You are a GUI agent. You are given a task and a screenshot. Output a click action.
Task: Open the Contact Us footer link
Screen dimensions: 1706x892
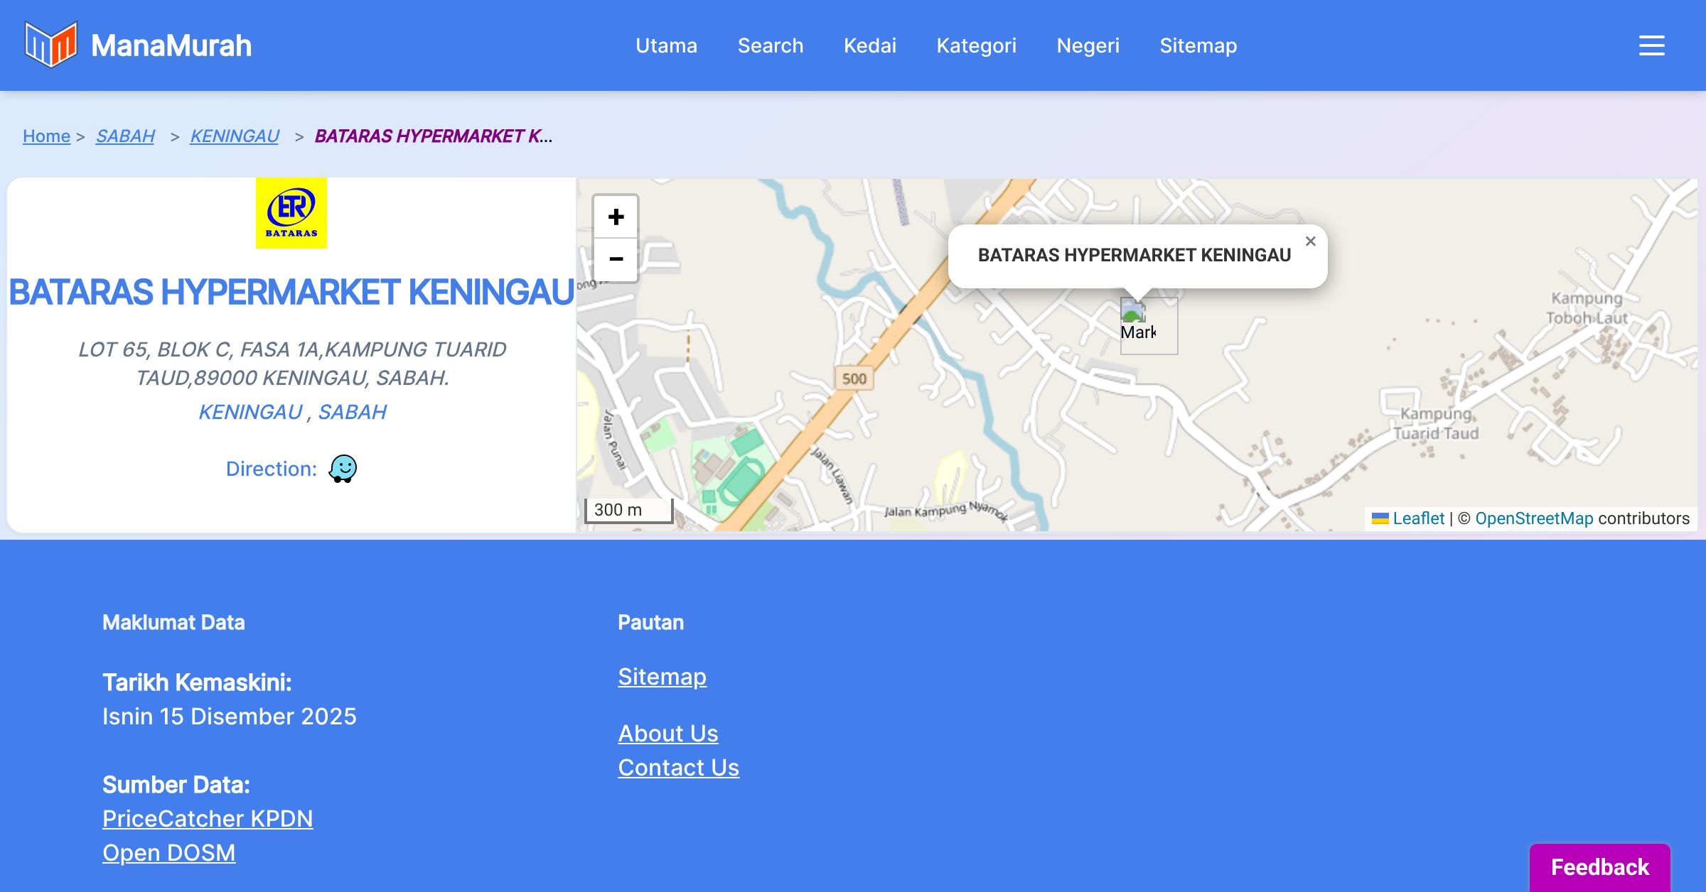pyautogui.click(x=678, y=767)
